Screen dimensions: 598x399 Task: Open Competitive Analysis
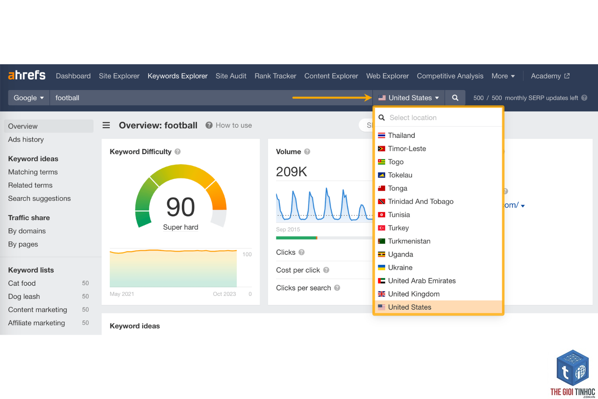click(450, 76)
